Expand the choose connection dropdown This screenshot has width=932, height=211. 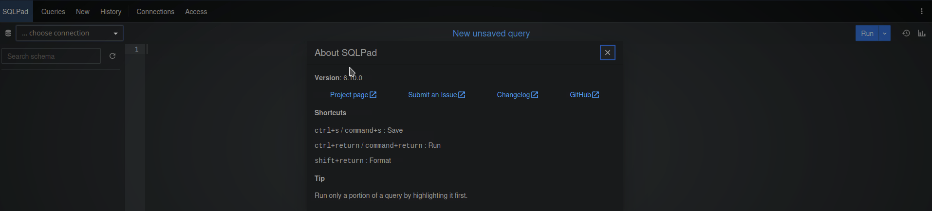click(x=70, y=33)
